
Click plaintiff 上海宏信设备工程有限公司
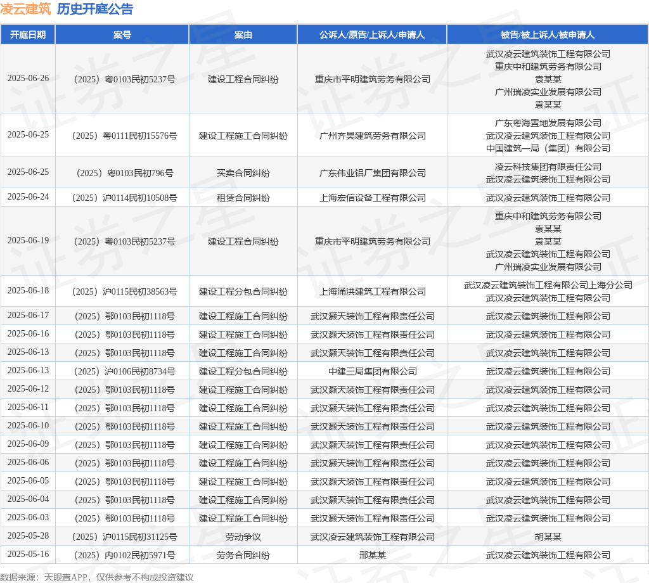(x=373, y=198)
